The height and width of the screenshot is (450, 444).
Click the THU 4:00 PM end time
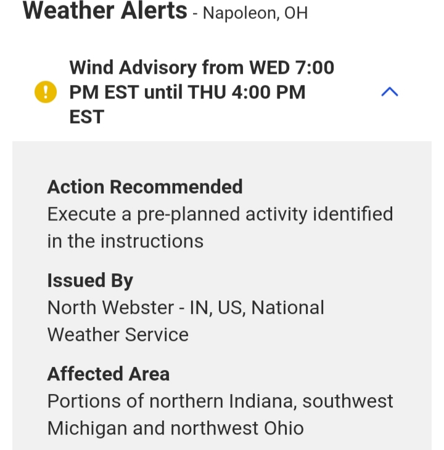click(247, 92)
